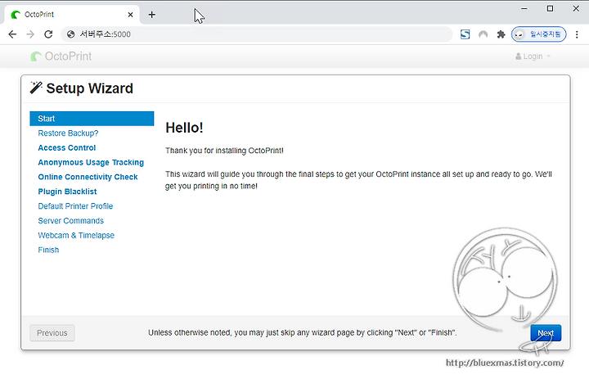Click the site info globe icon in address bar
Image resolution: width=589 pixels, height=379 pixels.
click(70, 34)
